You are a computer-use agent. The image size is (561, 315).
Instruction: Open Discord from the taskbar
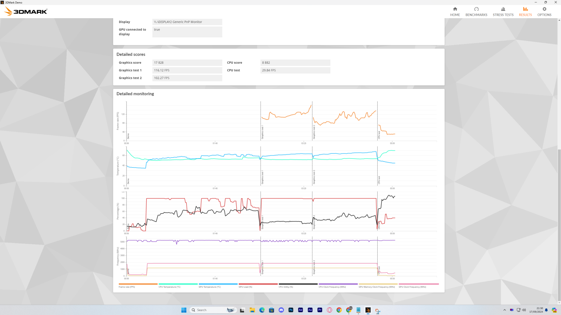click(281, 310)
